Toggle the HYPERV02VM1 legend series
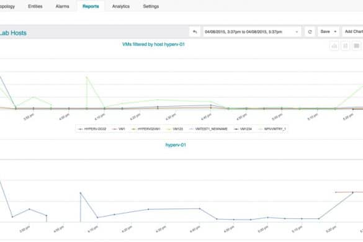The height and width of the screenshot is (242, 363). pyautogui.click(x=146, y=129)
